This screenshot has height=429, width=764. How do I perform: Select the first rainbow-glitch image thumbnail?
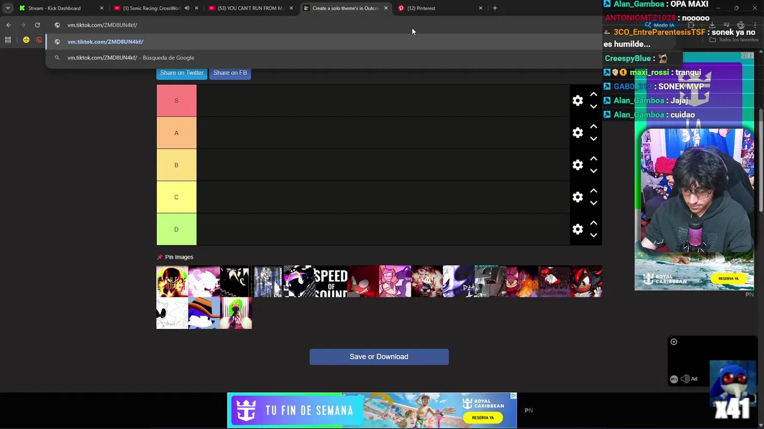pos(172,281)
